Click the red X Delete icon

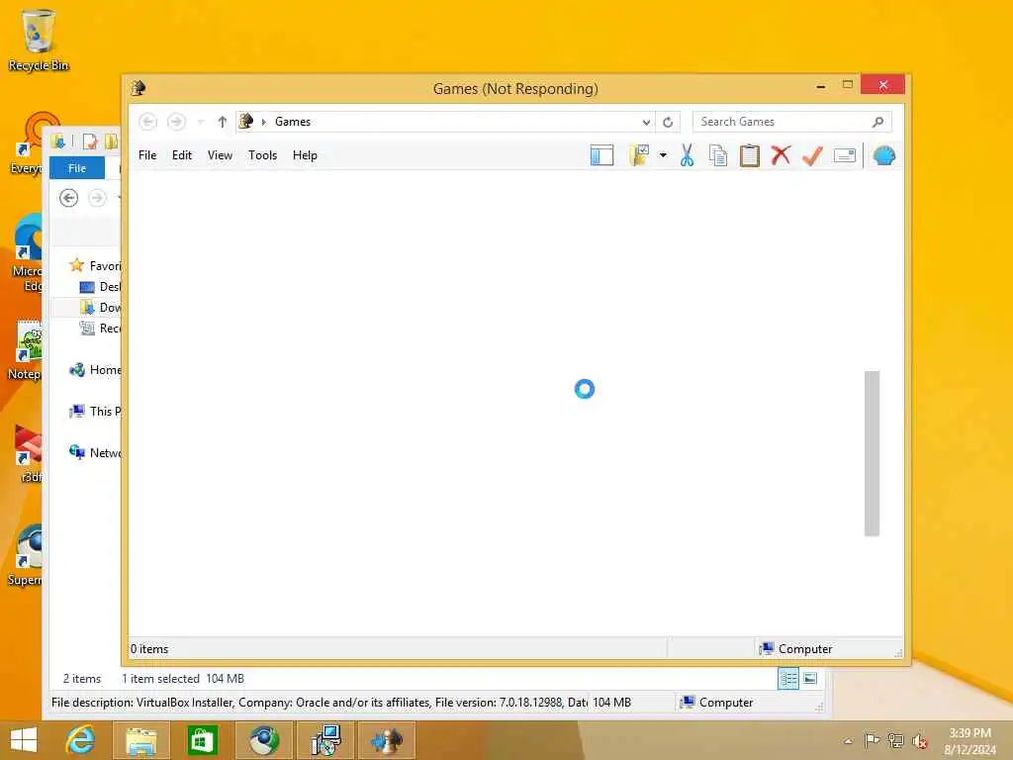pos(782,155)
